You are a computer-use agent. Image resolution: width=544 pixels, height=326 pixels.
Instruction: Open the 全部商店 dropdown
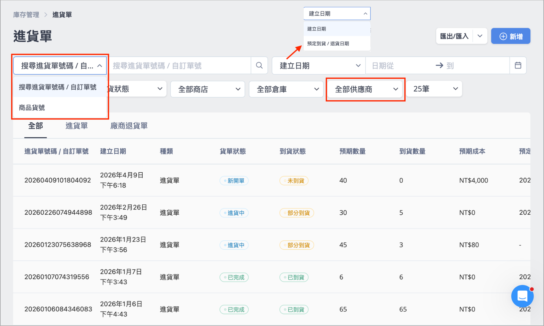click(x=208, y=89)
